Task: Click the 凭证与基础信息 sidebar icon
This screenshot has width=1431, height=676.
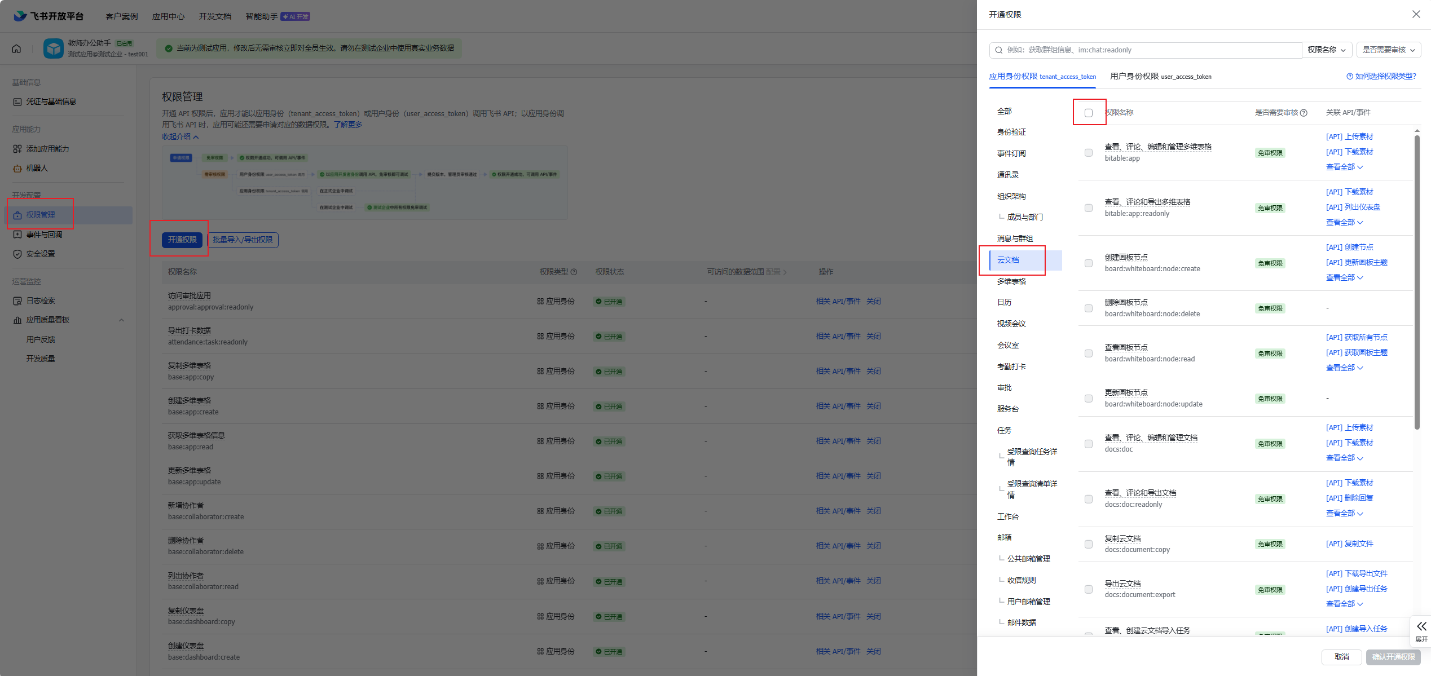Action: pyautogui.click(x=17, y=102)
